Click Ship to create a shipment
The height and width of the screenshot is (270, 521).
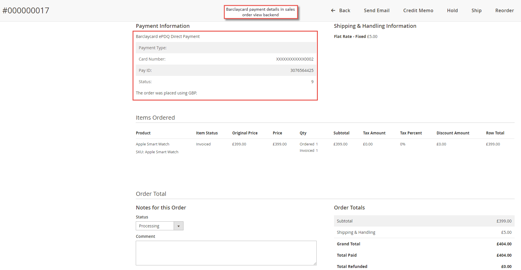point(476,10)
